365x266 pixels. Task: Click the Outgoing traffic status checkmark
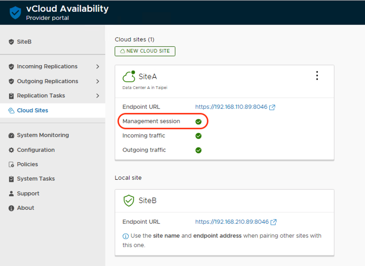pos(198,150)
